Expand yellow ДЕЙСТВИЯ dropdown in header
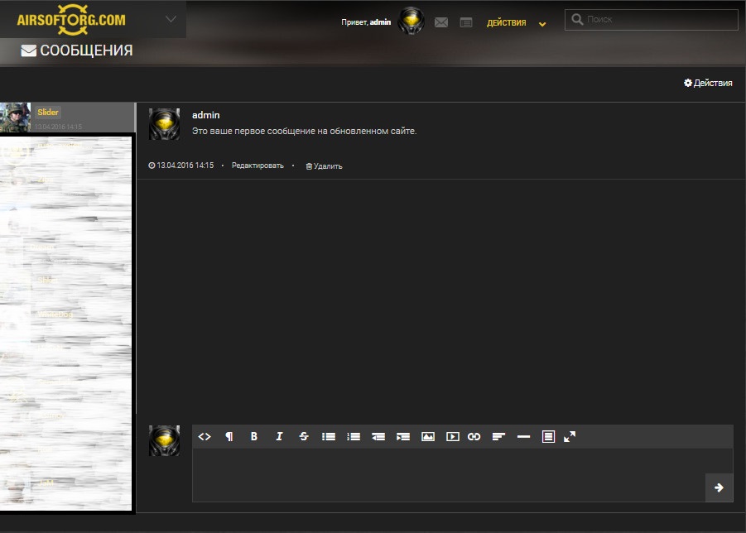Screen dimensions: 746x533 coord(516,23)
